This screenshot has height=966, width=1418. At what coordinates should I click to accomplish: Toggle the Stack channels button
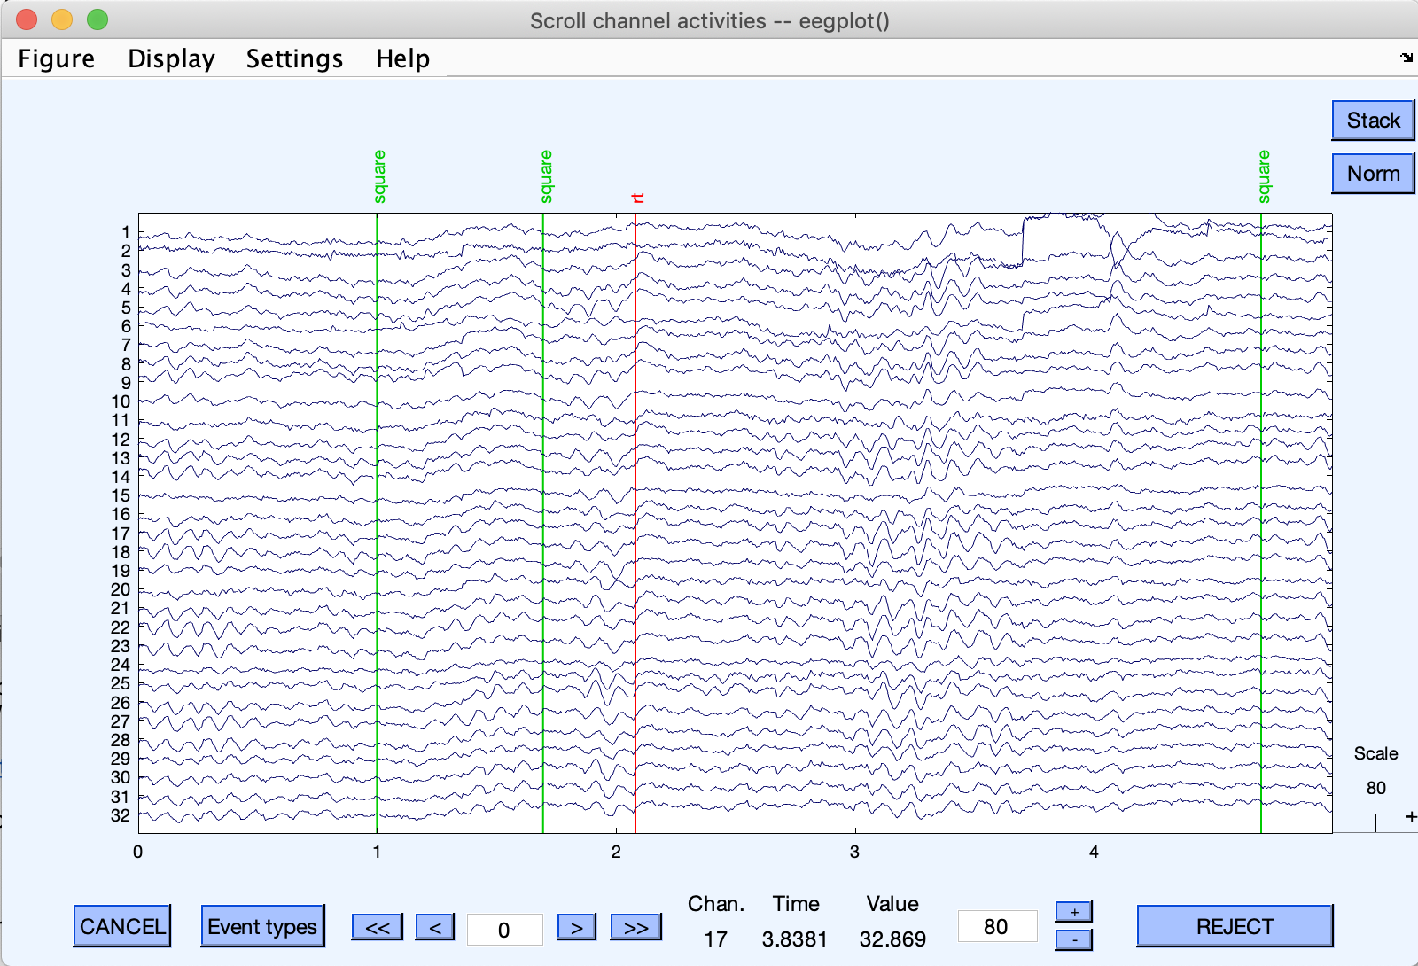coord(1373,121)
